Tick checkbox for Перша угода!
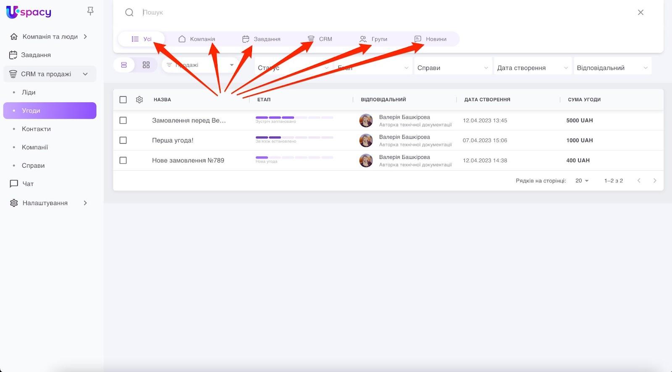The height and width of the screenshot is (372, 672). 123,140
